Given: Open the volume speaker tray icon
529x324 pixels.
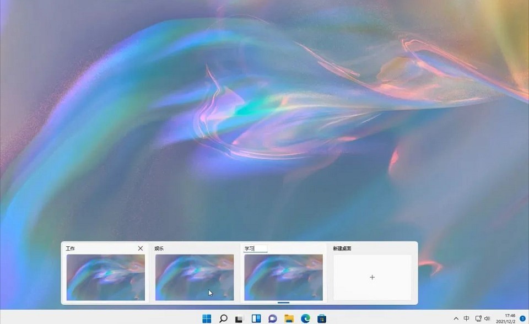Looking at the screenshot, I should 487,318.
